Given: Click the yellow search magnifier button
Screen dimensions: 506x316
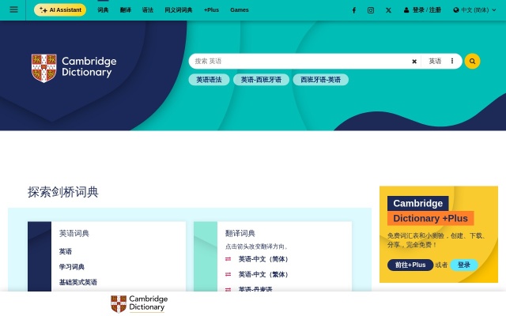Looking at the screenshot, I should click(x=472, y=61).
